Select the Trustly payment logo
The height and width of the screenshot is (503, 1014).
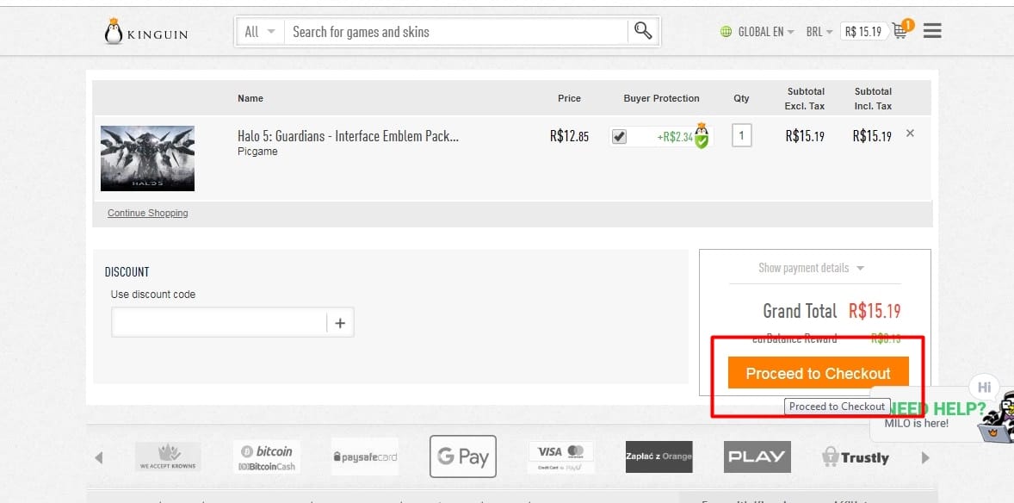855,457
